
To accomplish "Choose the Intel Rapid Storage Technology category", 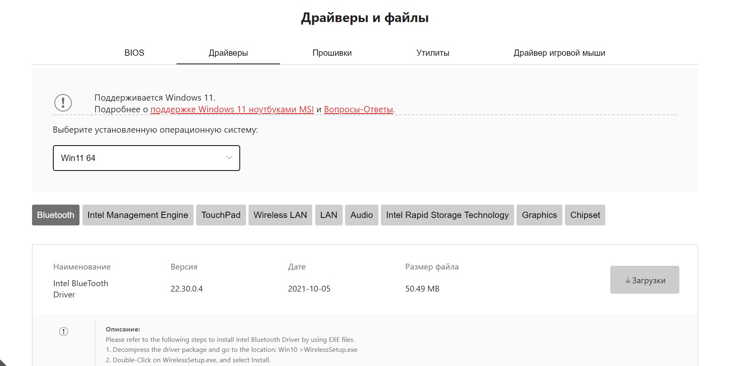I will 448,215.
